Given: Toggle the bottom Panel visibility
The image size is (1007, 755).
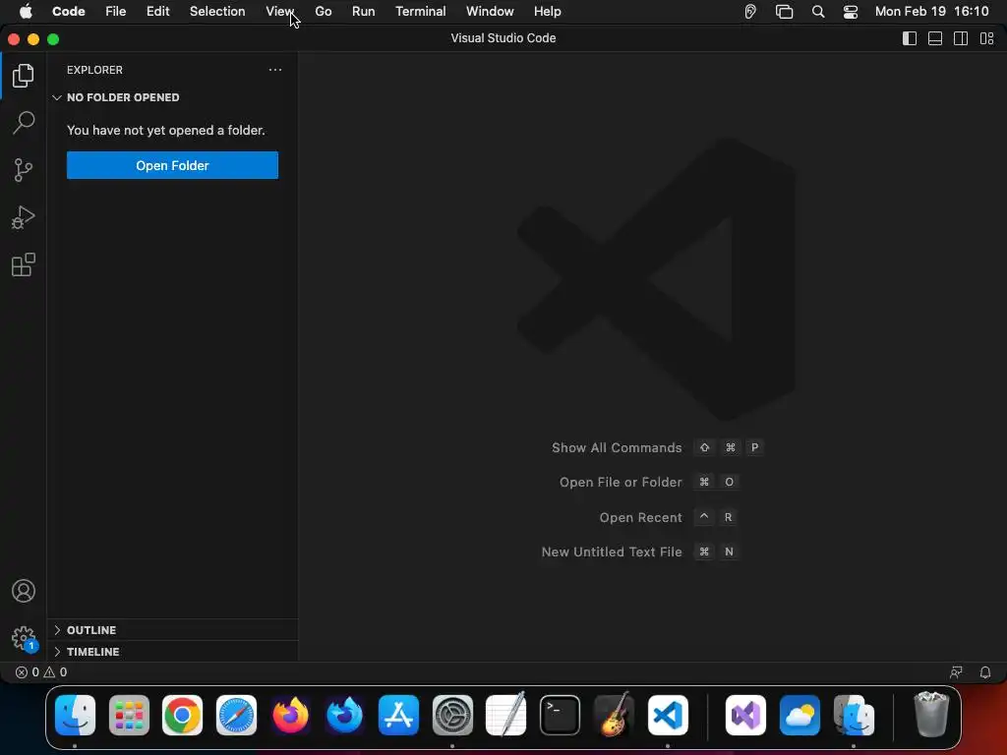Looking at the screenshot, I should [935, 38].
